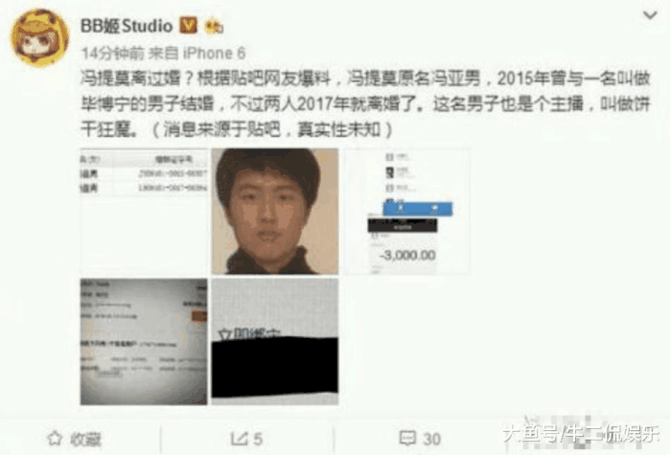The height and width of the screenshot is (455, 670).
Task: Open the thumbnail with black redaction
Action: click(275, 342)
